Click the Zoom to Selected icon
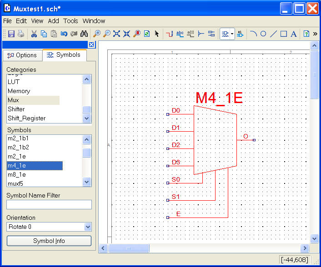 click(x=137, y=34)
